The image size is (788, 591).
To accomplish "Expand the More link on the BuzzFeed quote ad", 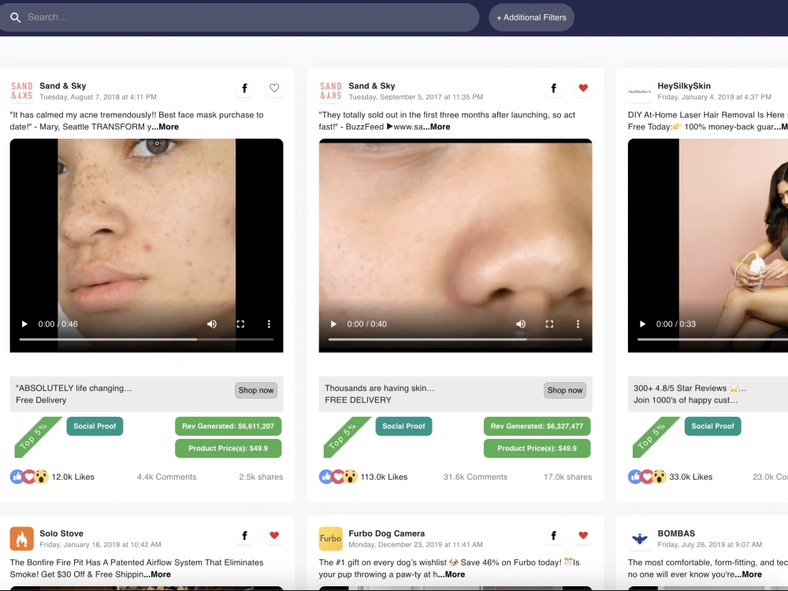I will pyautogui.click(x=437, y=127).
